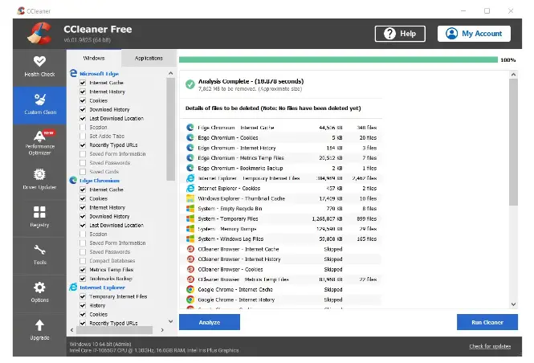Open Performance Optimizer
The height and width of the screenshot is (363, 534).
pos(39,143)
